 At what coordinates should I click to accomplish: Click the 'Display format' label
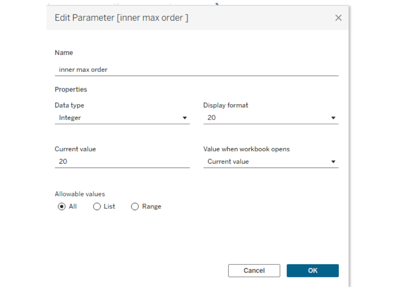(226, 105)
